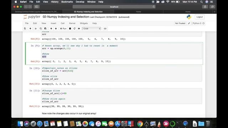The image size is (228, 128).
Task: Go back with Safari's back arrow
Action: [x=26, y=7]
